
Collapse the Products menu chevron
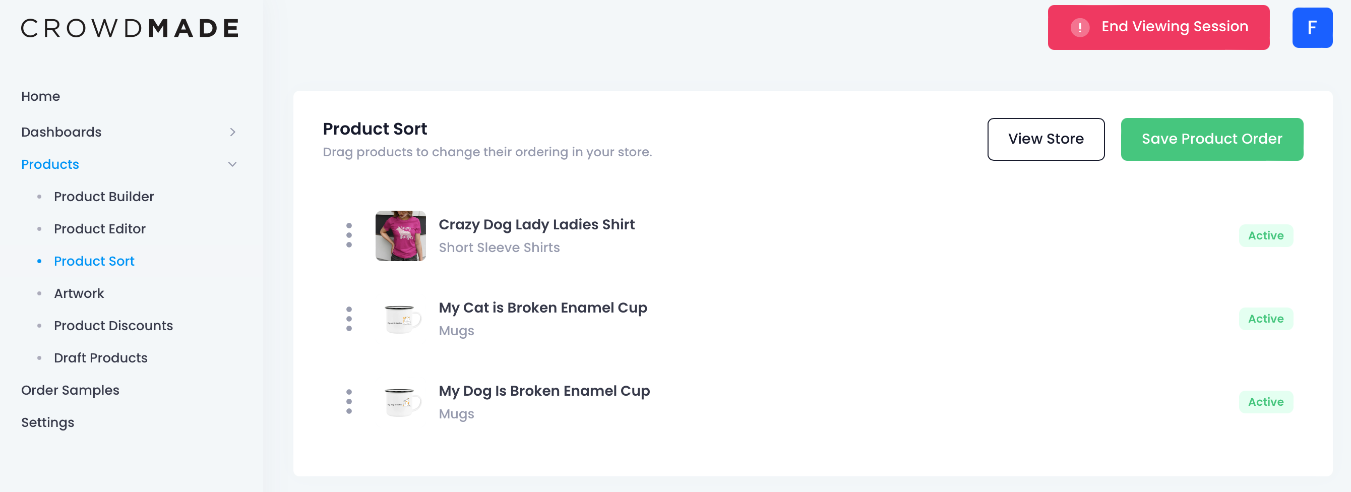(232, 164)
